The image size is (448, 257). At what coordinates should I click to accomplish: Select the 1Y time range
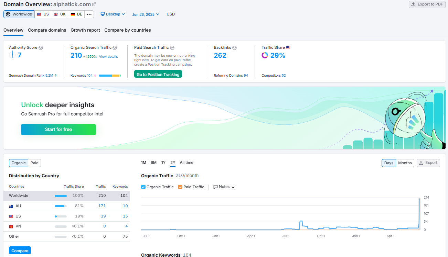click(163, 163)
